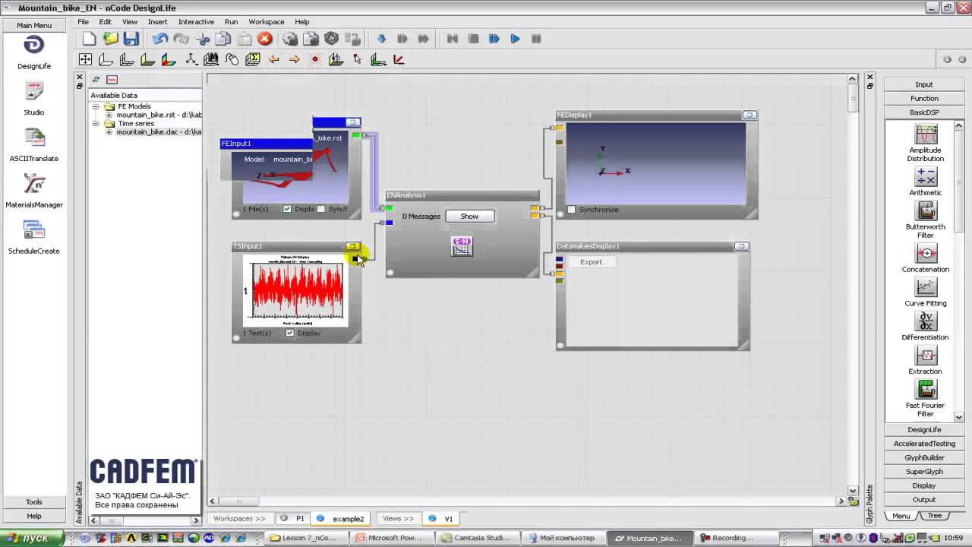The image size is (972, 547).
Task: Launch ScheduleCreate tool
Action: tap(34, 230)
